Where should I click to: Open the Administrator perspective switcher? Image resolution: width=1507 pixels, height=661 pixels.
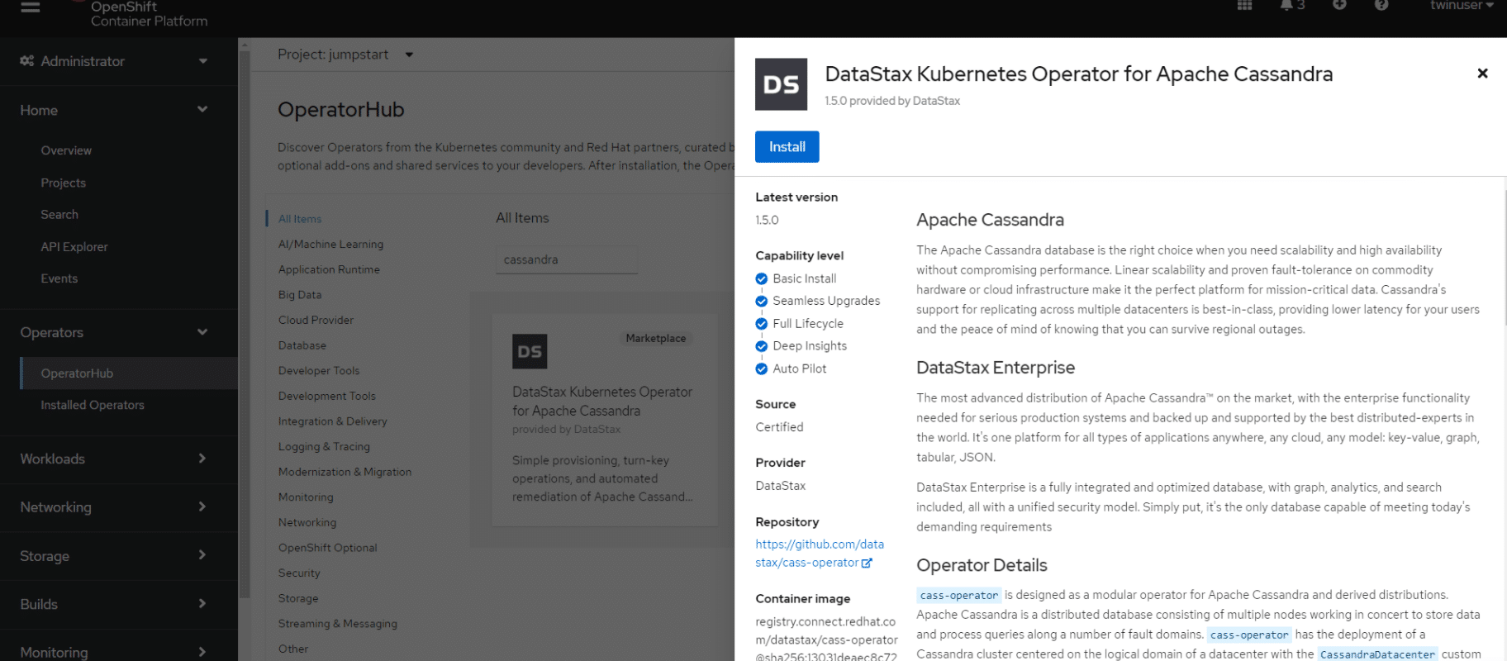click(x=114, y=61)
